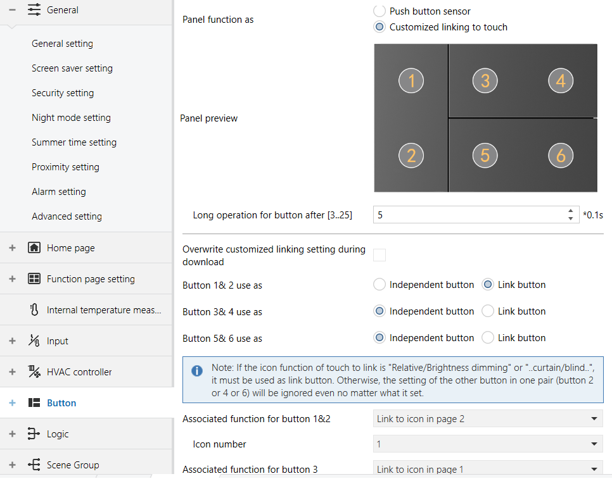Set Button 1&2 to Link button
The height and width of the screenshot is (481, 612).
[x=487, y=285]
